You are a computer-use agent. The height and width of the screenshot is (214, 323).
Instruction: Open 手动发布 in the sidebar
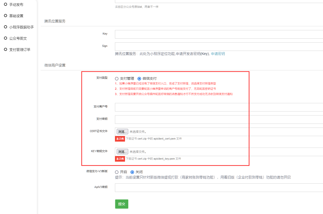click(x=16, y=5)
